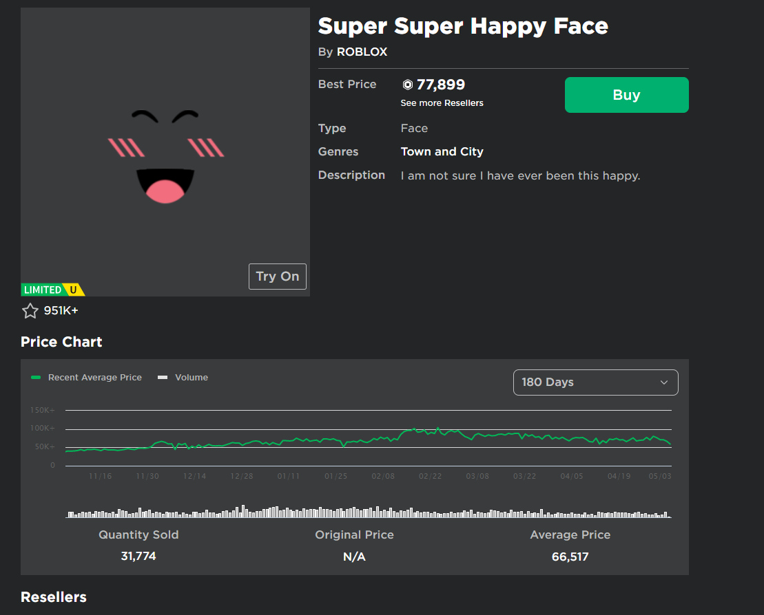Click the Average Price value 66,517
This screenshot has height=615, width=764.
tap(570, 557)
